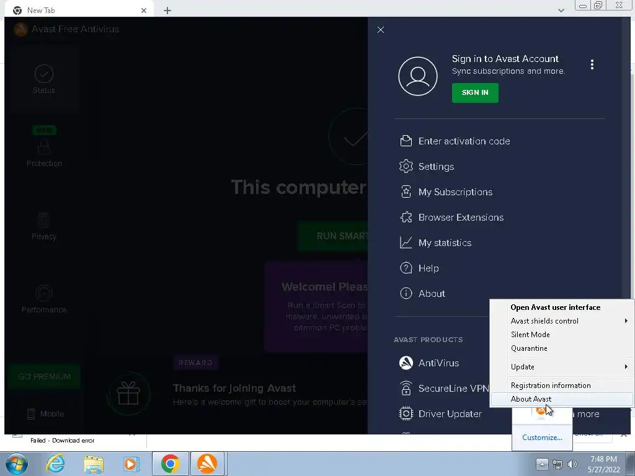Open My Subscriptions
This screenshot has width=635, height=476.
455,192
